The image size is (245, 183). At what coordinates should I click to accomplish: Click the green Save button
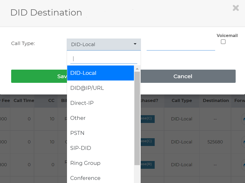pyautogui.click(x=39, y=76)
